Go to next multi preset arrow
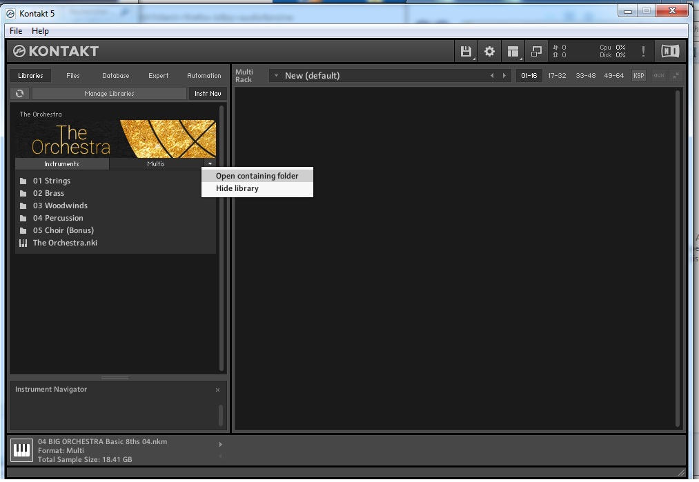This screenshot has width=699, height=482. (x=504, y=76)
